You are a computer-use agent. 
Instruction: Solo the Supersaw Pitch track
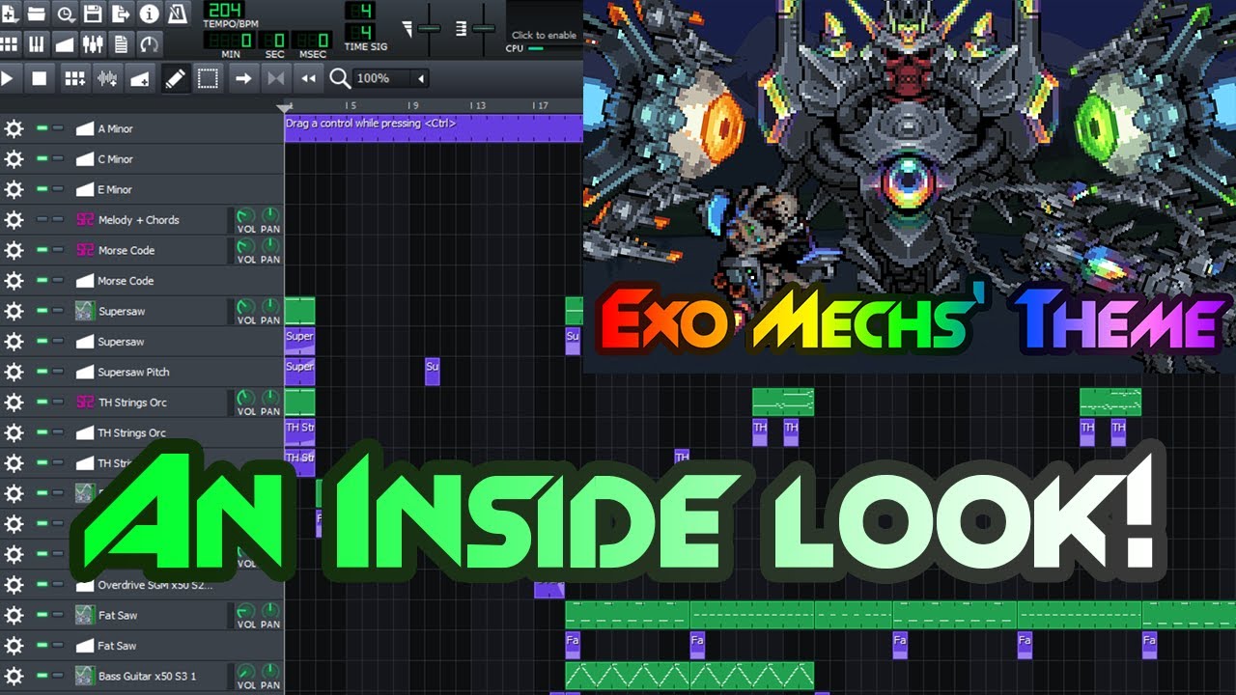(58, 372)
